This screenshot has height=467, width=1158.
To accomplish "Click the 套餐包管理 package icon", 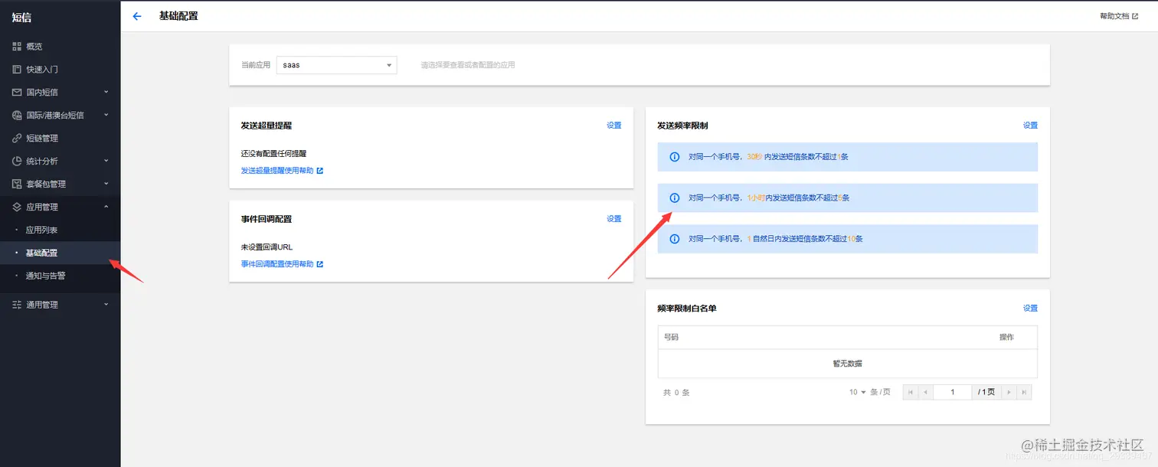I will click(x=17, y=185).
